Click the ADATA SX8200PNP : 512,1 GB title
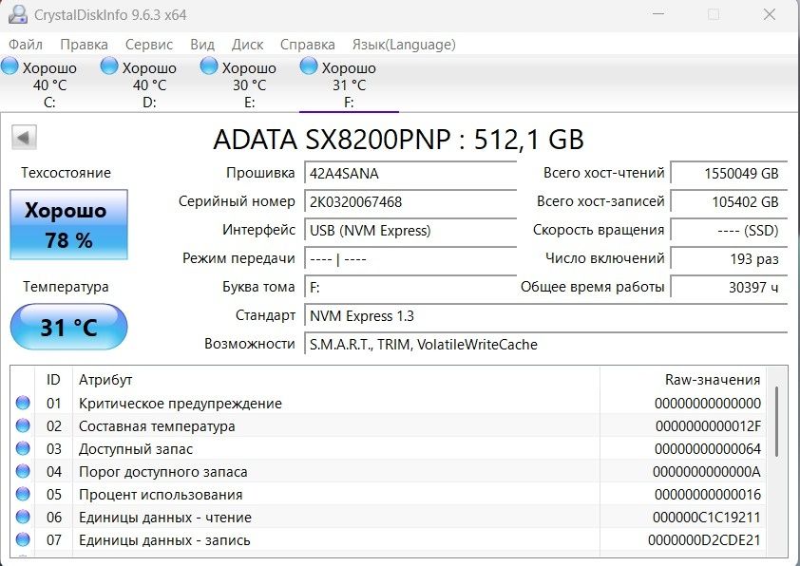The image size is (800, 566). (x=398, y=140)
